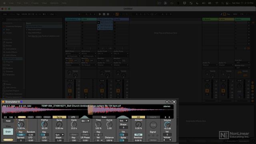
Task: Click the Record button in the transport bar
Action: click(x=108, y=14)
